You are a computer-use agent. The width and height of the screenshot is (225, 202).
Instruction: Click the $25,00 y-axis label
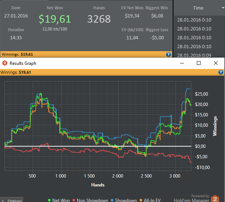[201, 94]
